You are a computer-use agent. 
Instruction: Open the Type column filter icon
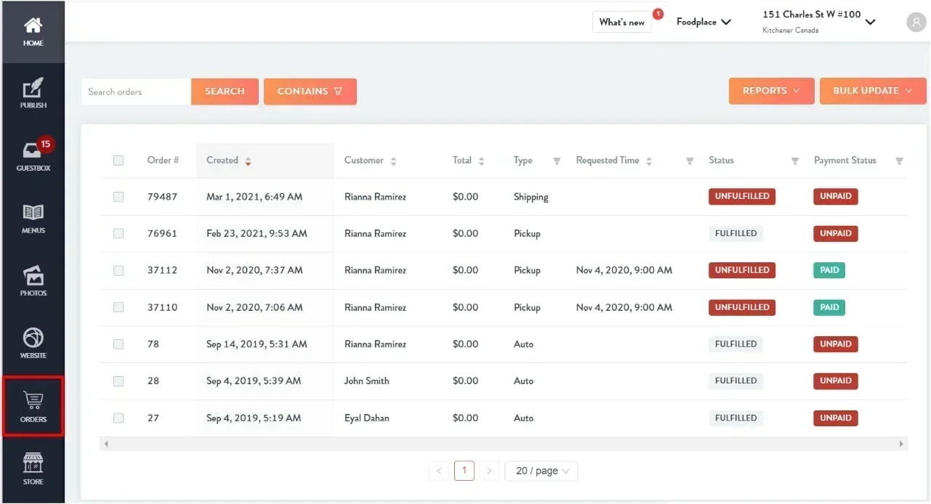click(557, 161)
